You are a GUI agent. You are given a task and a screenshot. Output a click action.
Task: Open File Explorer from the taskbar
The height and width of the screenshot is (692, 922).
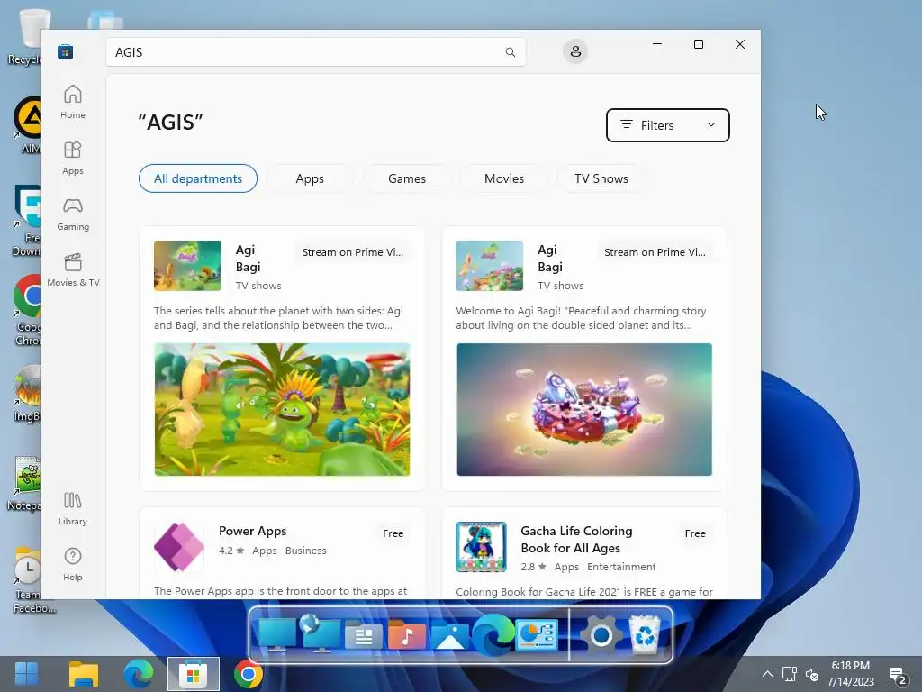[84, 674]
